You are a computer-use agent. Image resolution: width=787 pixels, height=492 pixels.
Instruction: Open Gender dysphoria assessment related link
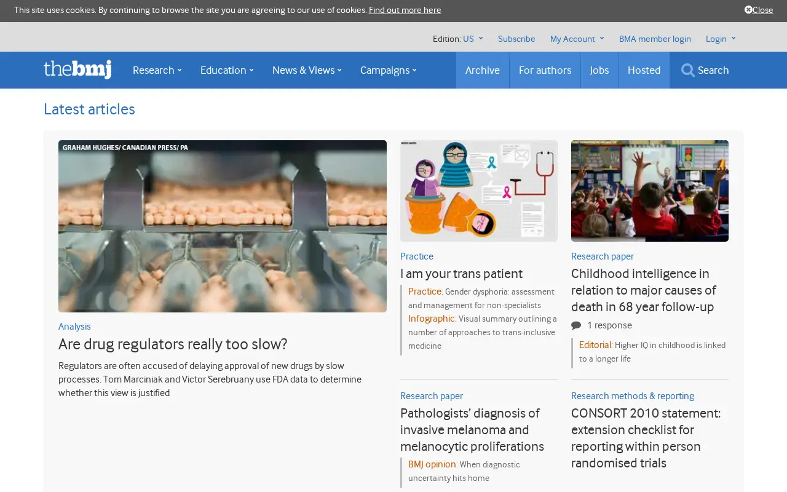481,298
